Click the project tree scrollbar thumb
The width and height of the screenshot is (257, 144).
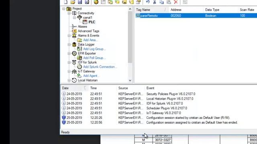coord(130,37)
